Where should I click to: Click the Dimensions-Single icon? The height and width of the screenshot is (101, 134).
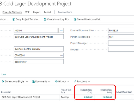[x=3, y=81]
